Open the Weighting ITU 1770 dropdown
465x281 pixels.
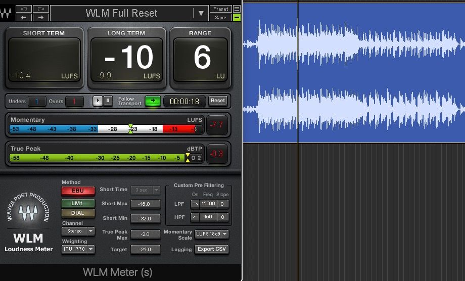pos(78,249)
